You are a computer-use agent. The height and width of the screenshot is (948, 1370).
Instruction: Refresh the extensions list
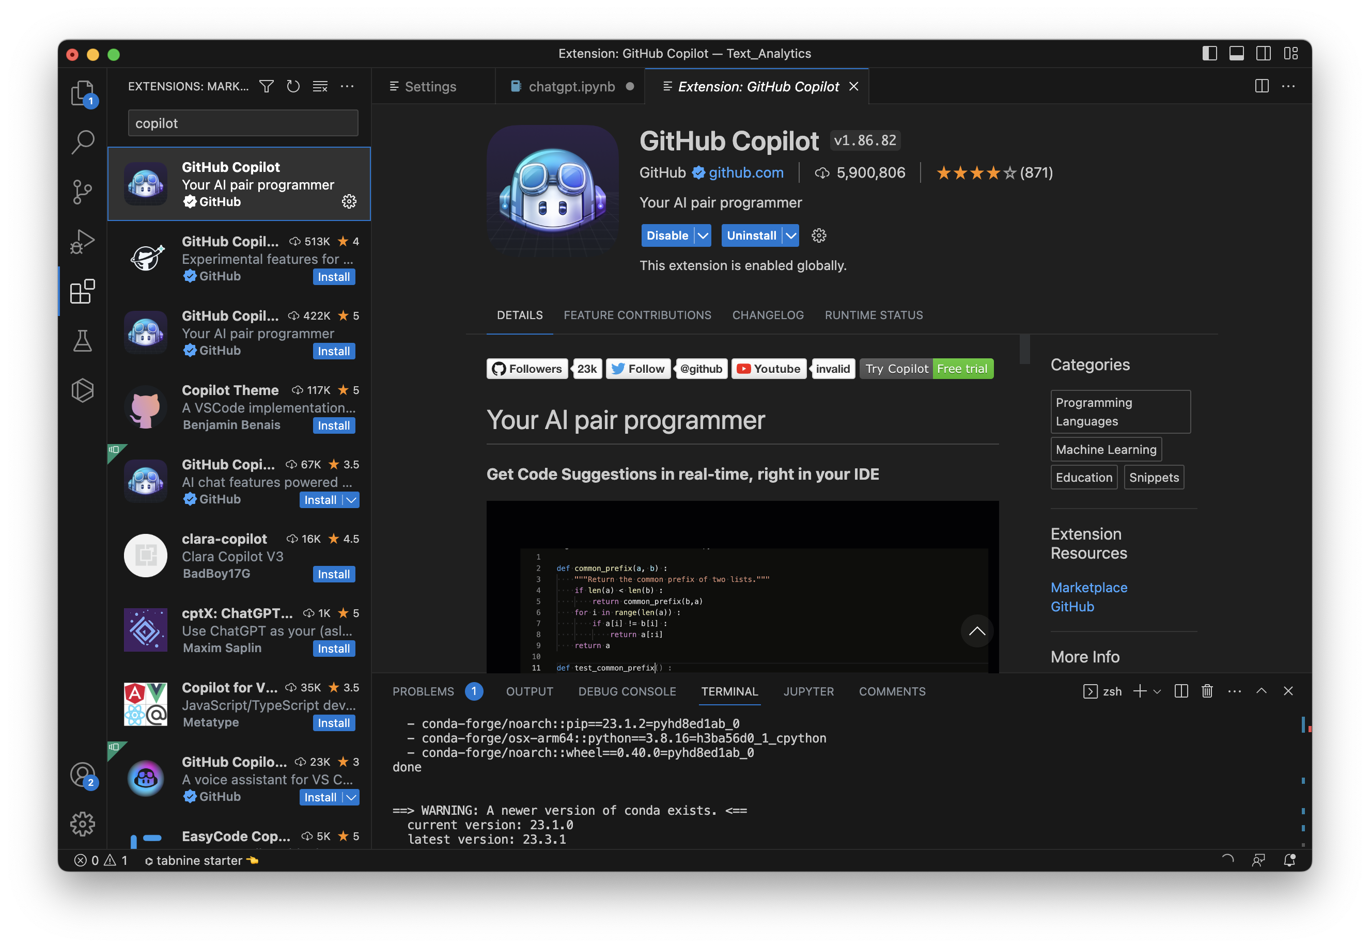click(293, 86)
